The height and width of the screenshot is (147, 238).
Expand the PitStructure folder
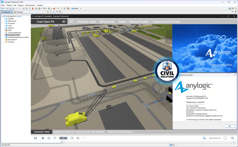(4, 21)
